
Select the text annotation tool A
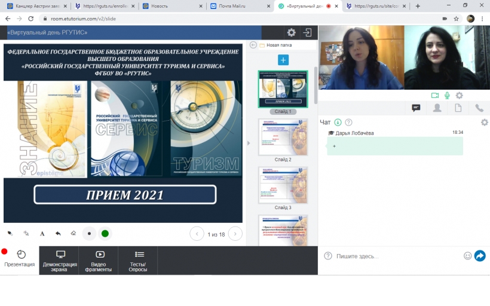[x=42, y=234]
